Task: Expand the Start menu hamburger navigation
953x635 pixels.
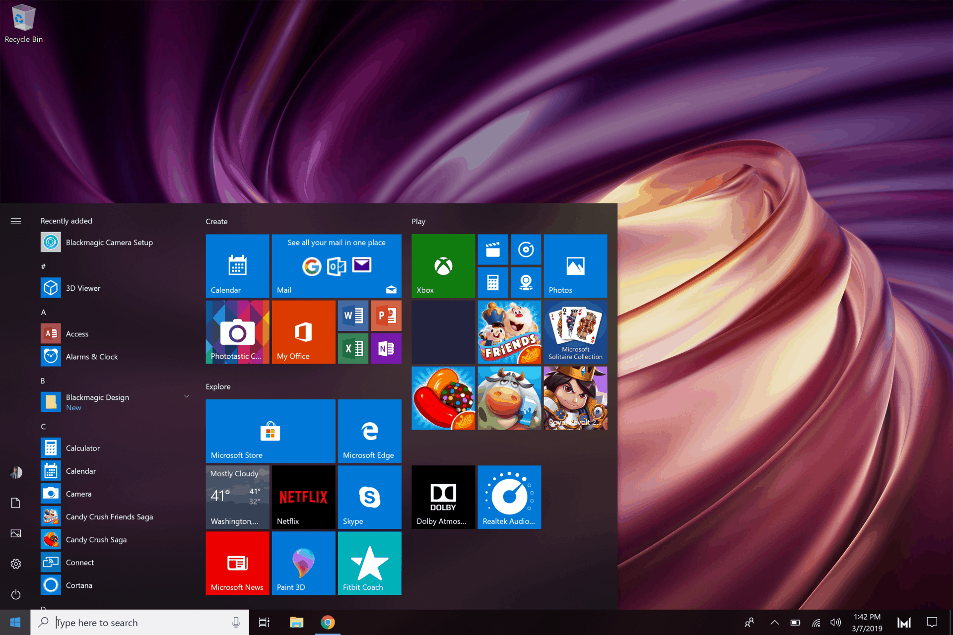Action: click(x=16, y=221)
